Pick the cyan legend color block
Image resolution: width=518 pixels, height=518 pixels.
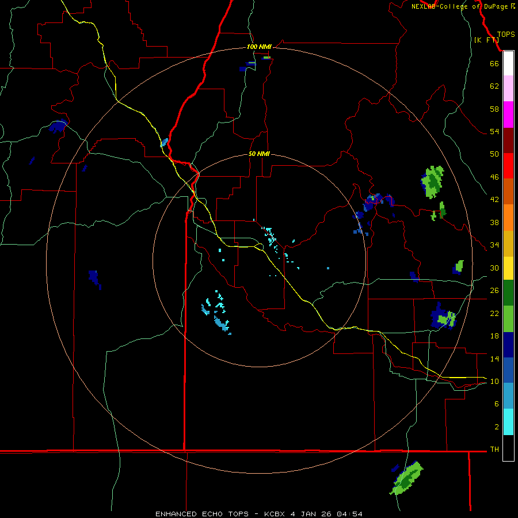[x=508, y=422]
